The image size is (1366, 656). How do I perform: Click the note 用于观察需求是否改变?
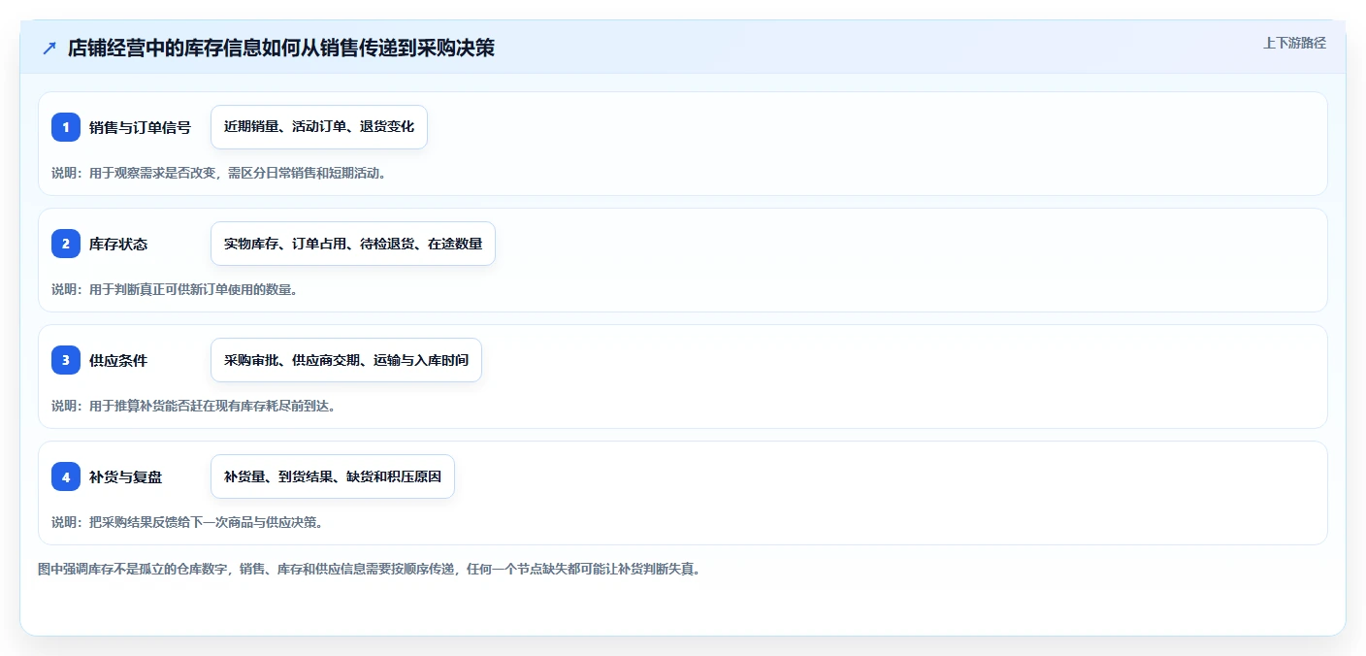(152, 173)
